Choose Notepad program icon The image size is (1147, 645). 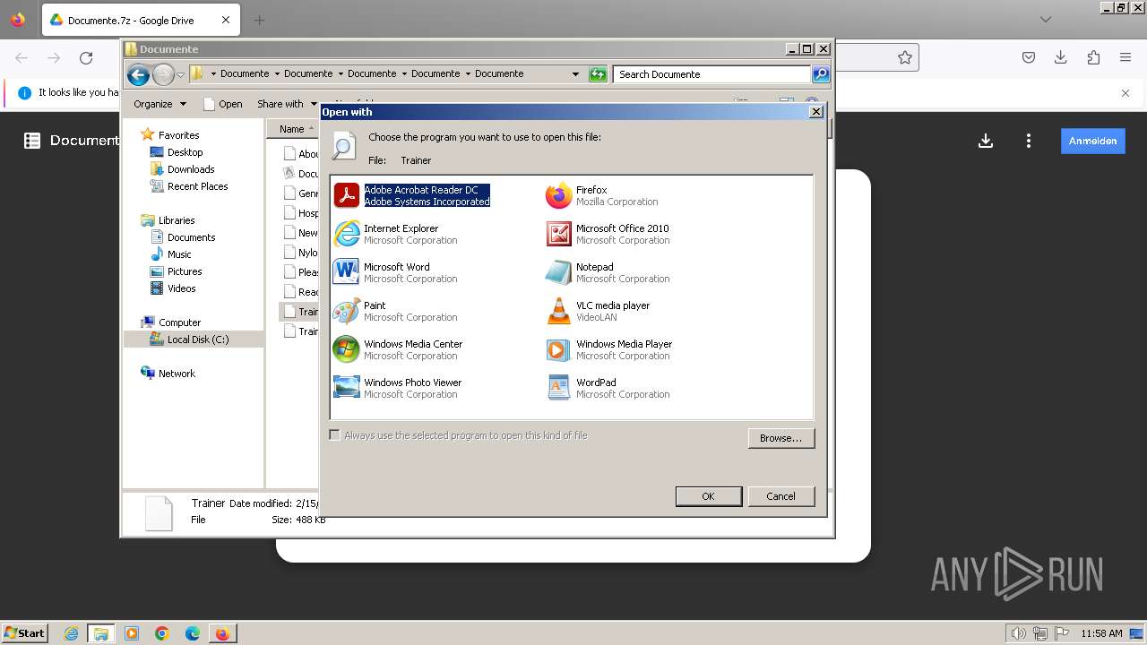tap(559, 272)
